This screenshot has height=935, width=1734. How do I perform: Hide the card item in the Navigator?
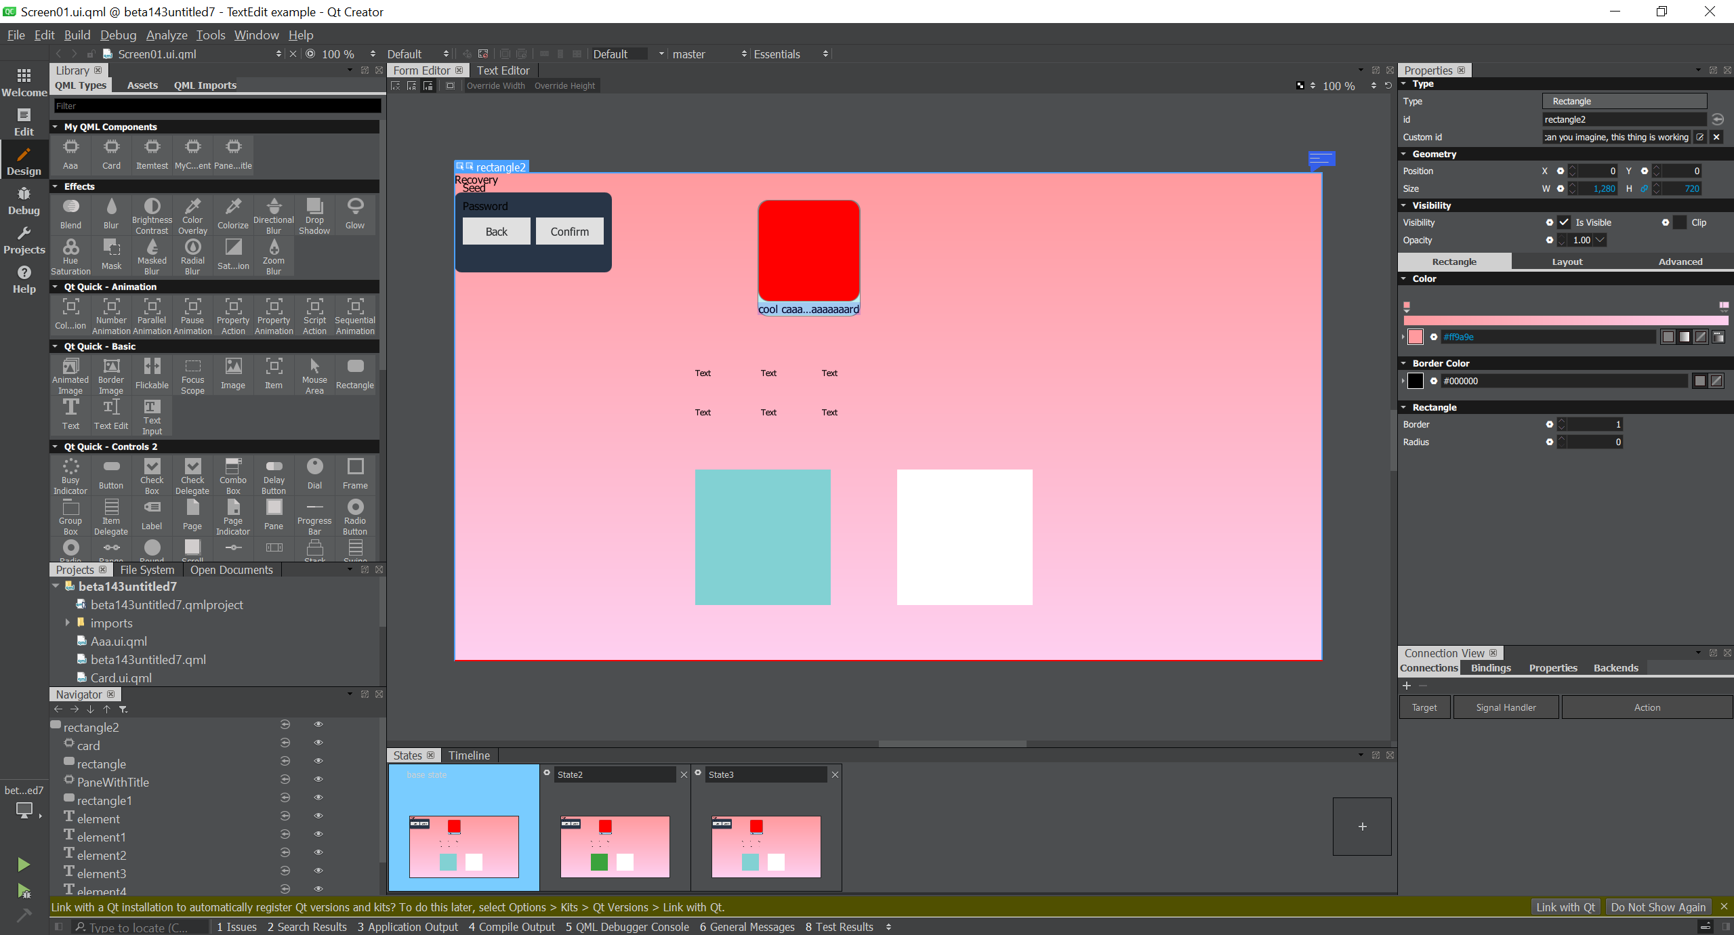[x=318, y=743]
